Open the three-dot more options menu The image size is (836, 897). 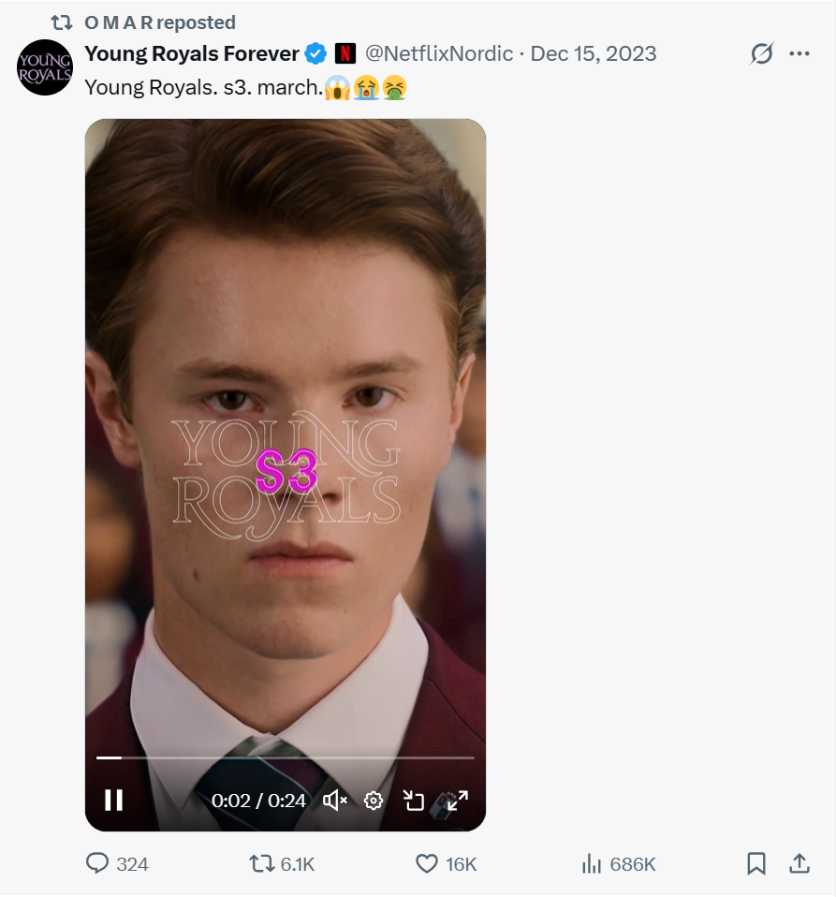click(799, 54)
